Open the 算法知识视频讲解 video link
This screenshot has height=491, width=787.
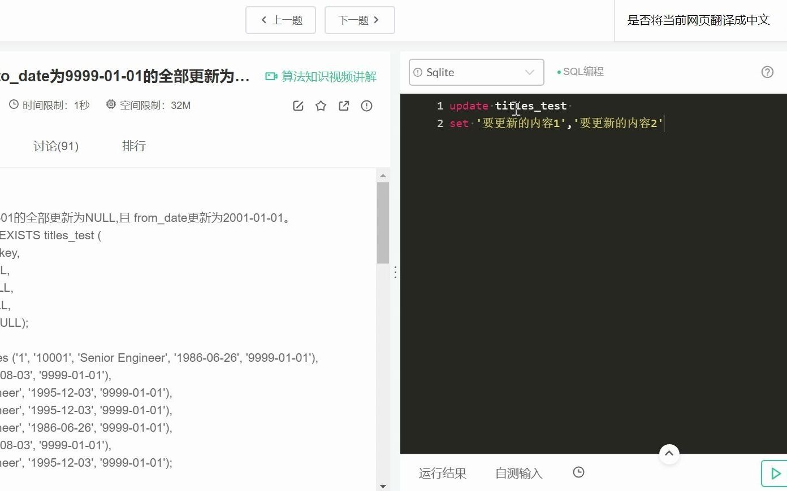321,76
